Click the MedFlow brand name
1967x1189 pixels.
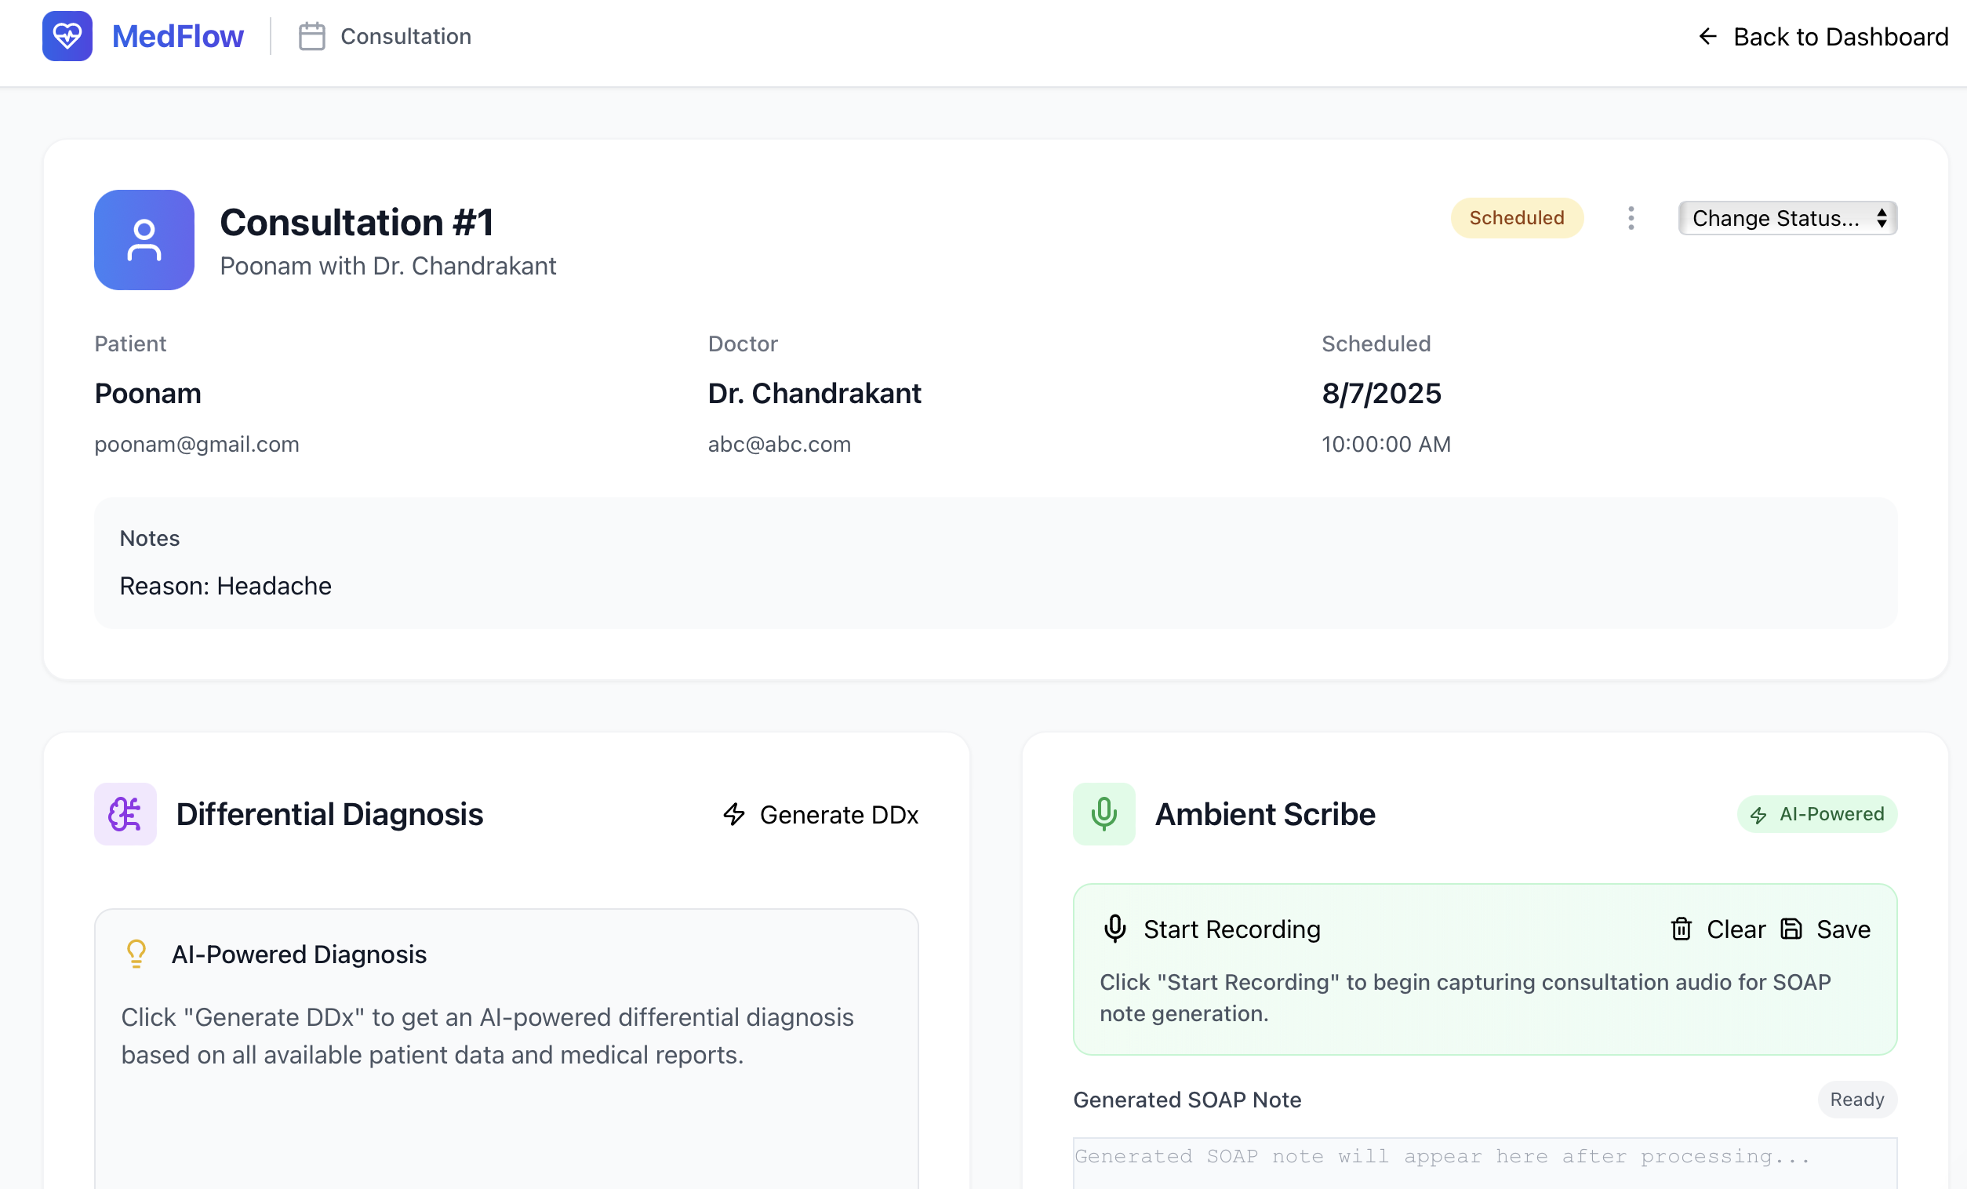(177, 37)
